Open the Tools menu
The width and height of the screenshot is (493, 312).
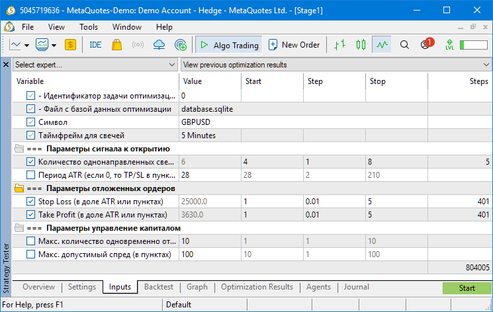point(89,27)
